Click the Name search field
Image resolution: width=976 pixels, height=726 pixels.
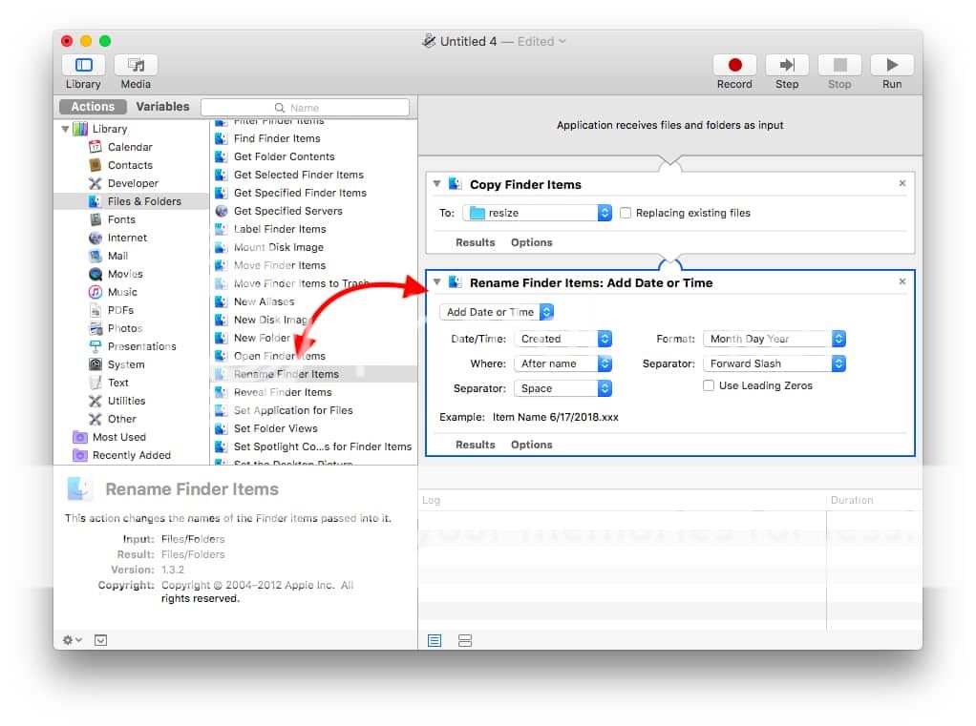[305, 107]
